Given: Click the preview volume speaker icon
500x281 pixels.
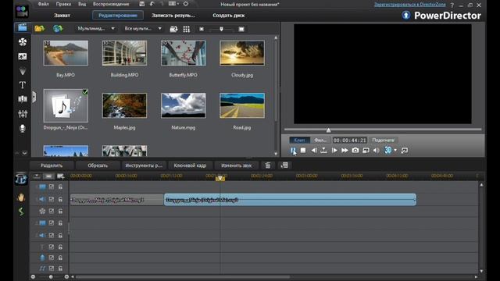Looking at the screenshot, I should coord(377,151).
